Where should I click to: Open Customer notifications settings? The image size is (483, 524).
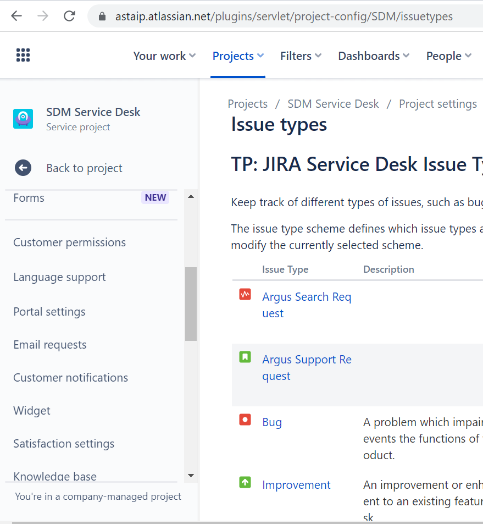point(70,378)
